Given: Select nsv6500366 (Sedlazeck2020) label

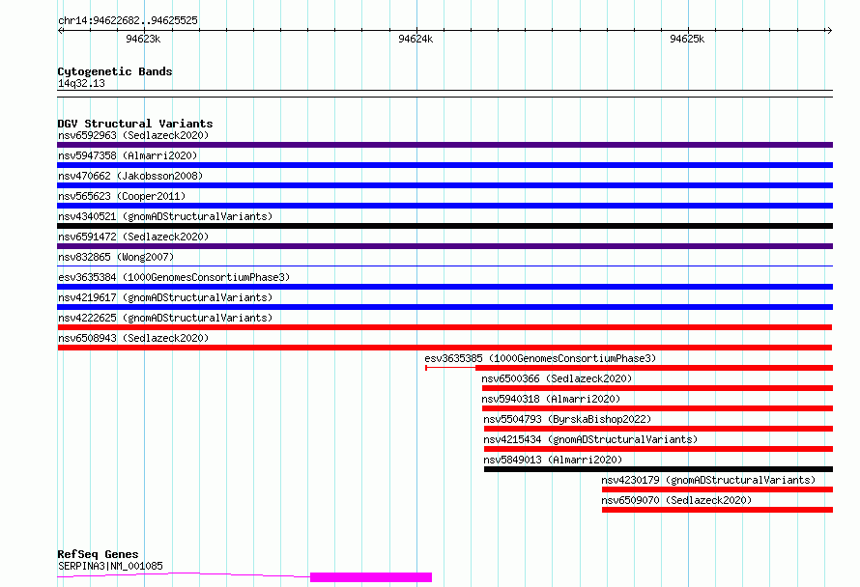Looking at the screenshot, I should (557, 378).
